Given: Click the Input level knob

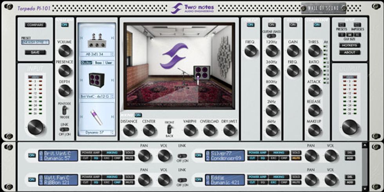Looking at the screenshot, I should point(35,127).
